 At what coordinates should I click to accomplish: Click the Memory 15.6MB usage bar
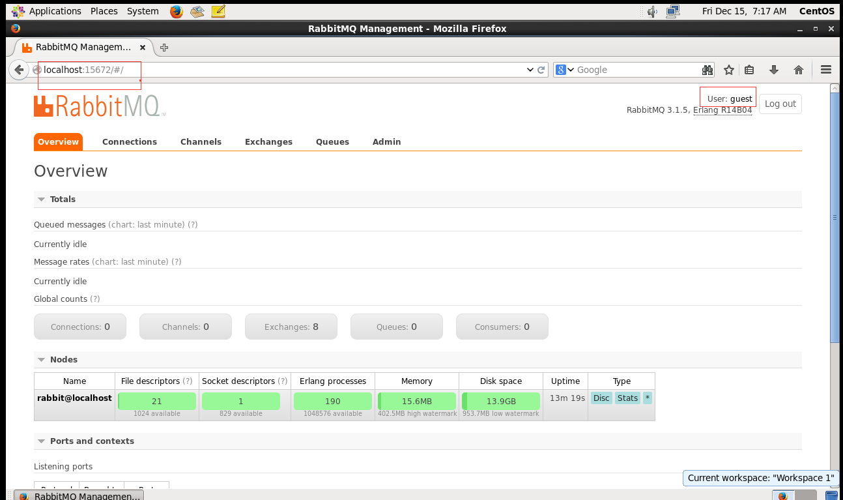(x=417, y=401)
